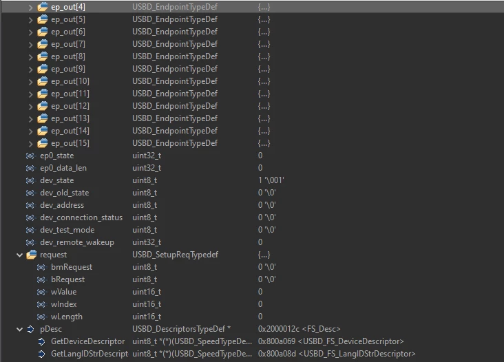Click the dev_state value 1 '\001'

(271, 180)
